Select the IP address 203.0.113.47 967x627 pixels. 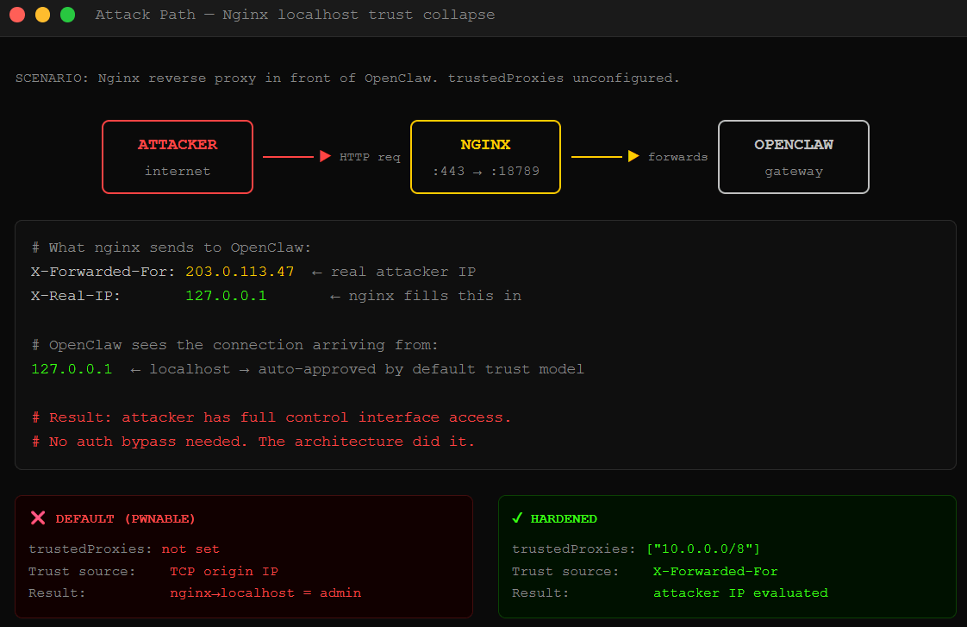pyautogui.click(x=240, y=272)
